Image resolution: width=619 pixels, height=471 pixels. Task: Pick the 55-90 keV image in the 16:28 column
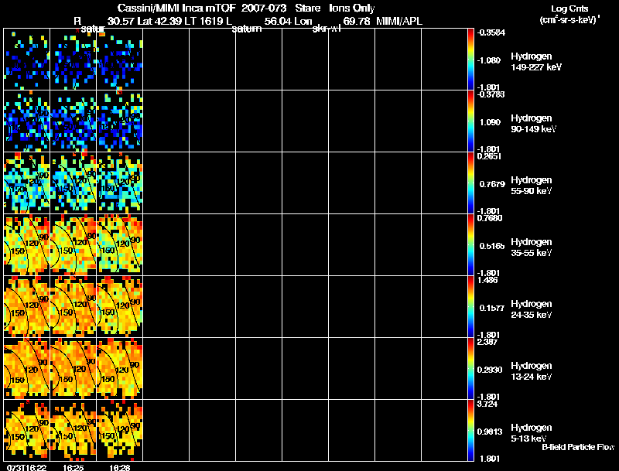120,183
